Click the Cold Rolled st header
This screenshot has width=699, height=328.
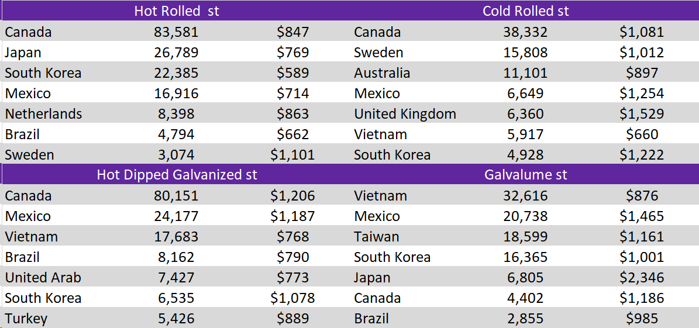[525, 11]
